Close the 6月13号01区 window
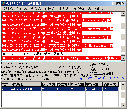Image resolution: width=127 pixels, height=109 pixels. [123, 3]
